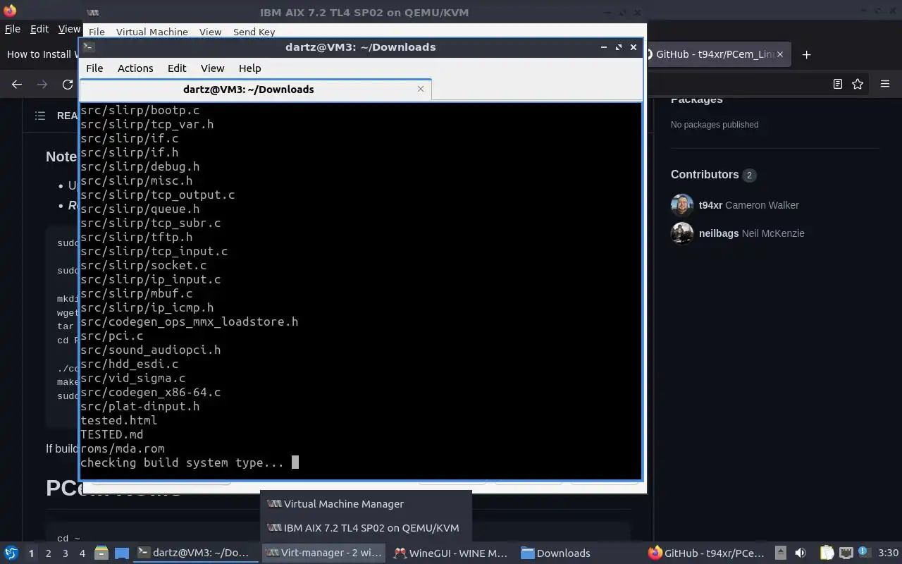Open the network connection tray icon
Screen dimensions: 902x564
846,553
